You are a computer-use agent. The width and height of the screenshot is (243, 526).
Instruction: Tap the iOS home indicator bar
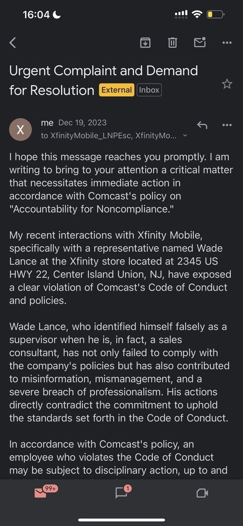(x=121, y=520)
